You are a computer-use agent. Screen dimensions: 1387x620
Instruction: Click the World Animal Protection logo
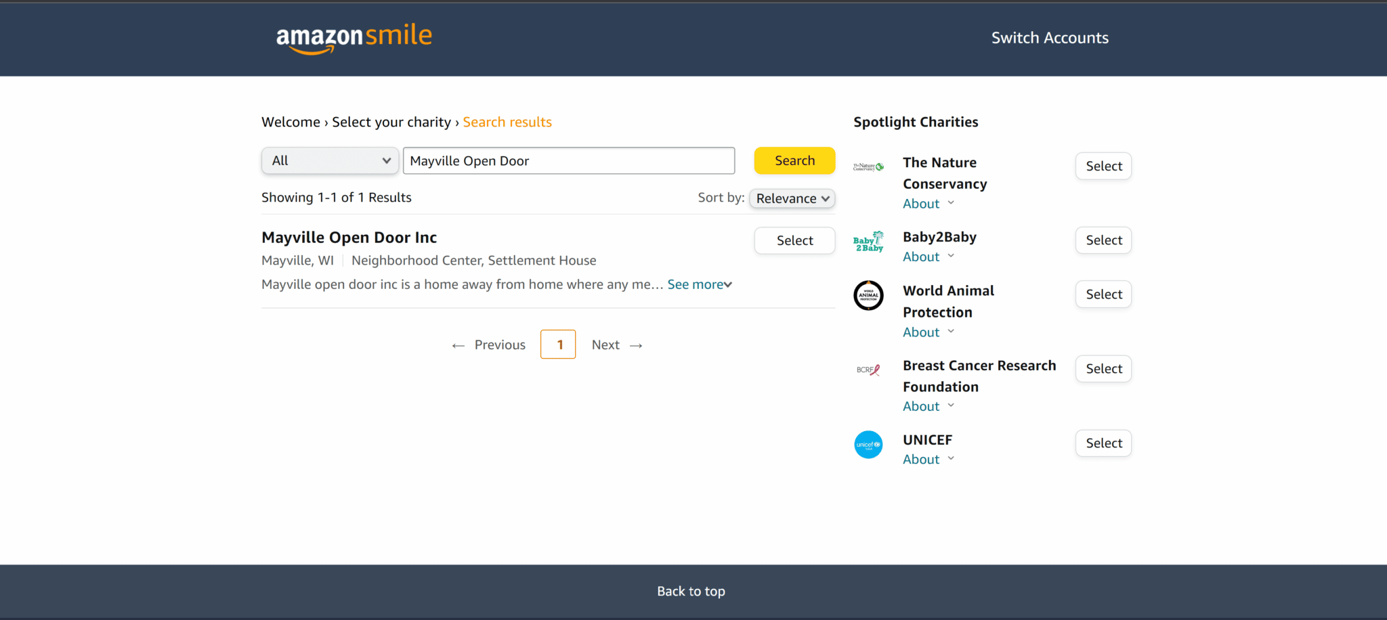[868, 295]
